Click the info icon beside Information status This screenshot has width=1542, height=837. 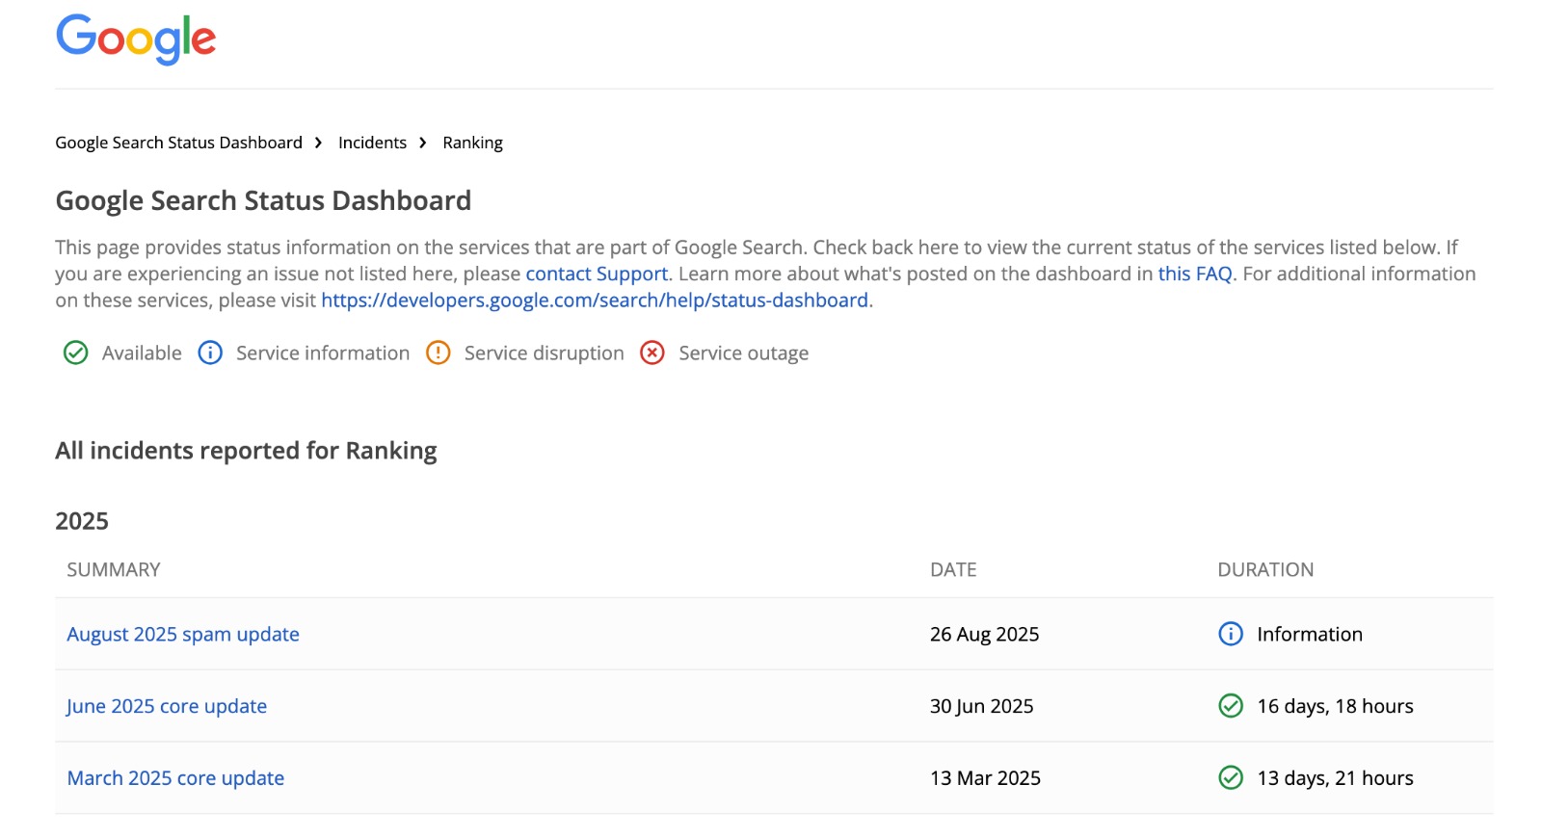(1231, 634)
